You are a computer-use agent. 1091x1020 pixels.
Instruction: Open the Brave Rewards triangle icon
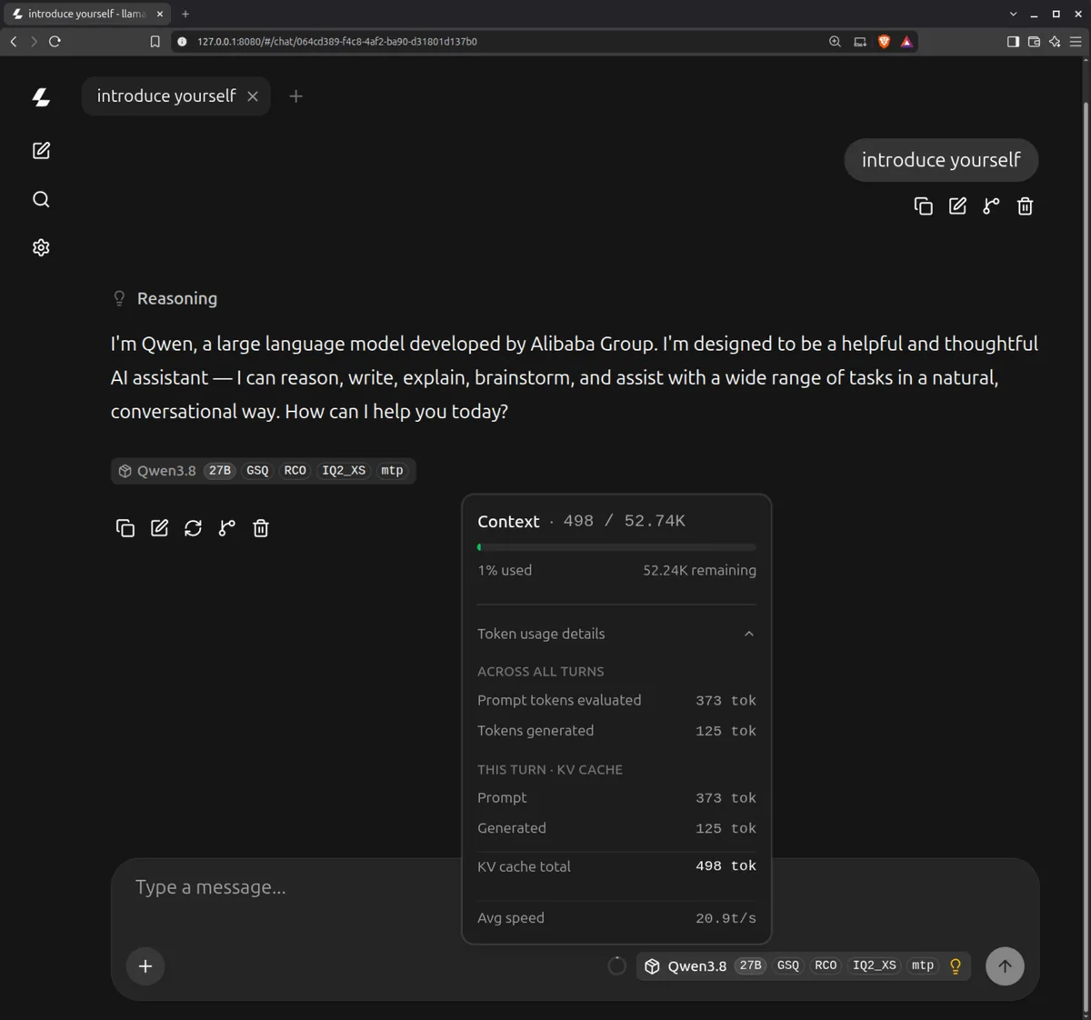906,41
